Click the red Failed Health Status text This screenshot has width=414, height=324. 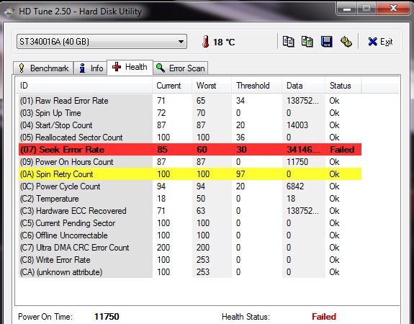click(324, 316)
